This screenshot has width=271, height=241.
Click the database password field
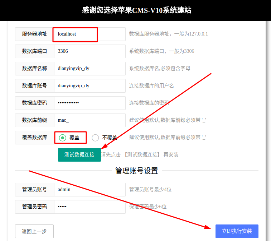(x=90, y=103)
